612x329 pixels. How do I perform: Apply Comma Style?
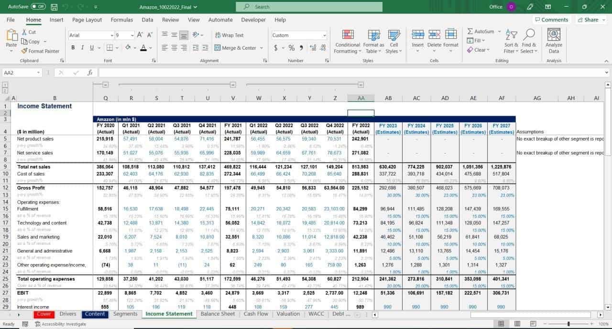coord(301,48)
